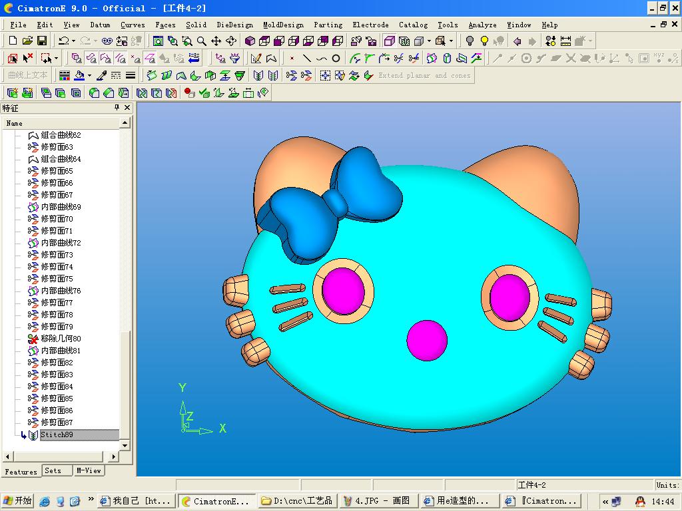This screenshot has height=511, width=682.
Task: Open a file using the folder icon
Action: coord(27,41)
